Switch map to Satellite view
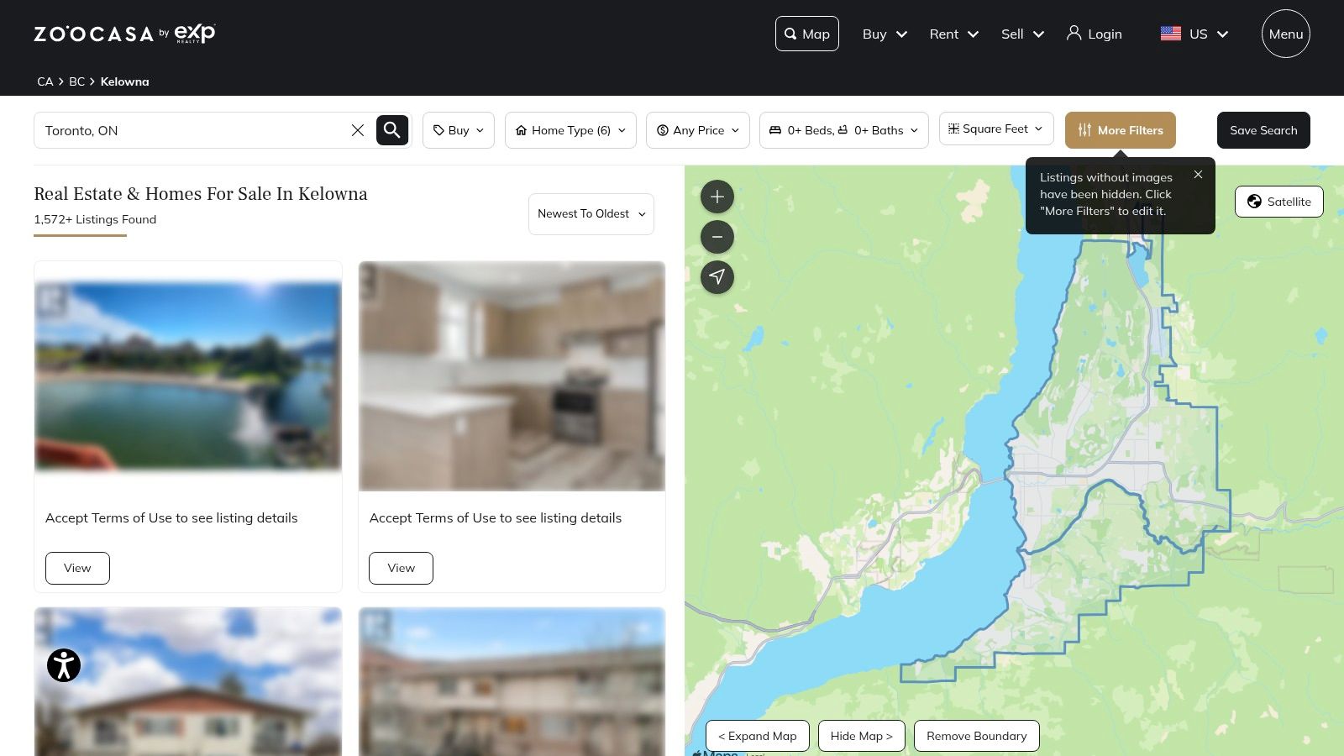Screen dimensions: 1344x756 coord(1278,202)
